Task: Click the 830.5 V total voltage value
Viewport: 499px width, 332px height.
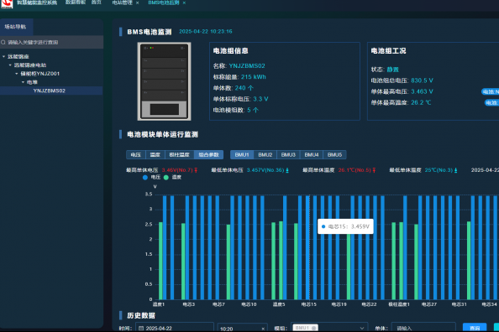Action: [422, 80]
